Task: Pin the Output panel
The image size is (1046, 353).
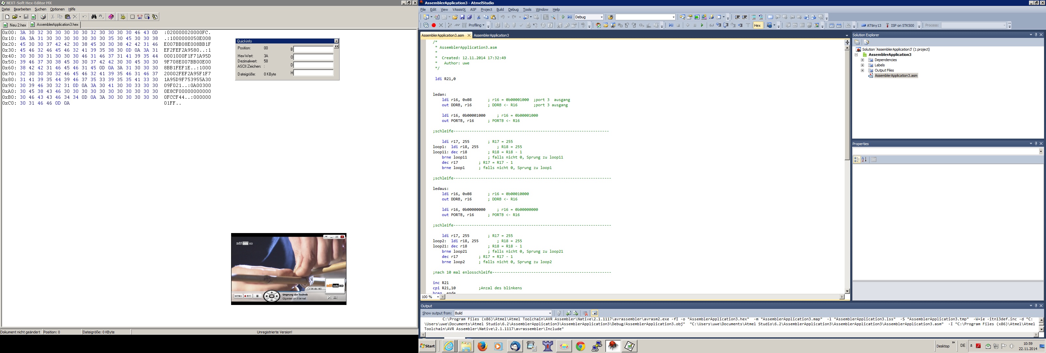Action: 1036,306
